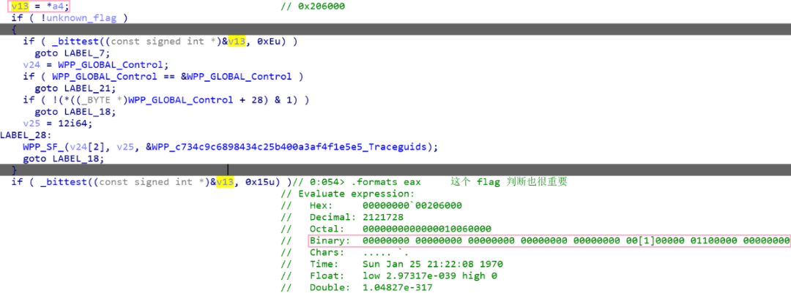Click the opening brace on the gray highlighted line
The image size is (791, 293).
click(x=15, y=30)
